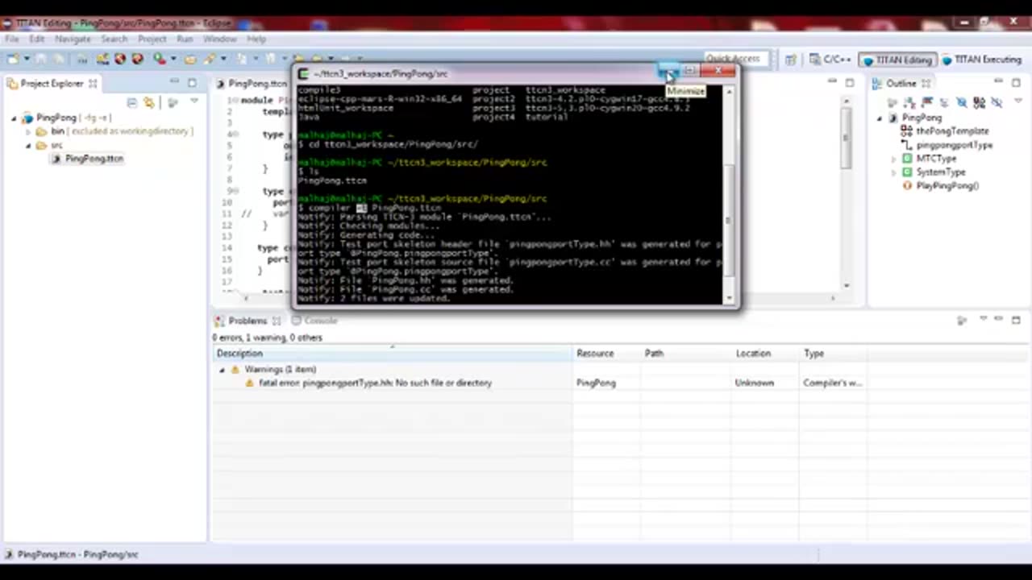Sort problems by Location column
The image size is (1032, 580).
(765, 354)
